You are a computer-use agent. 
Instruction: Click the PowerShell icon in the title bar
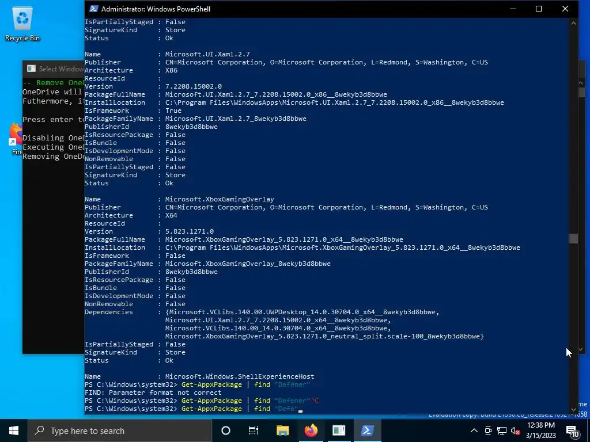(x=94, y=9)
